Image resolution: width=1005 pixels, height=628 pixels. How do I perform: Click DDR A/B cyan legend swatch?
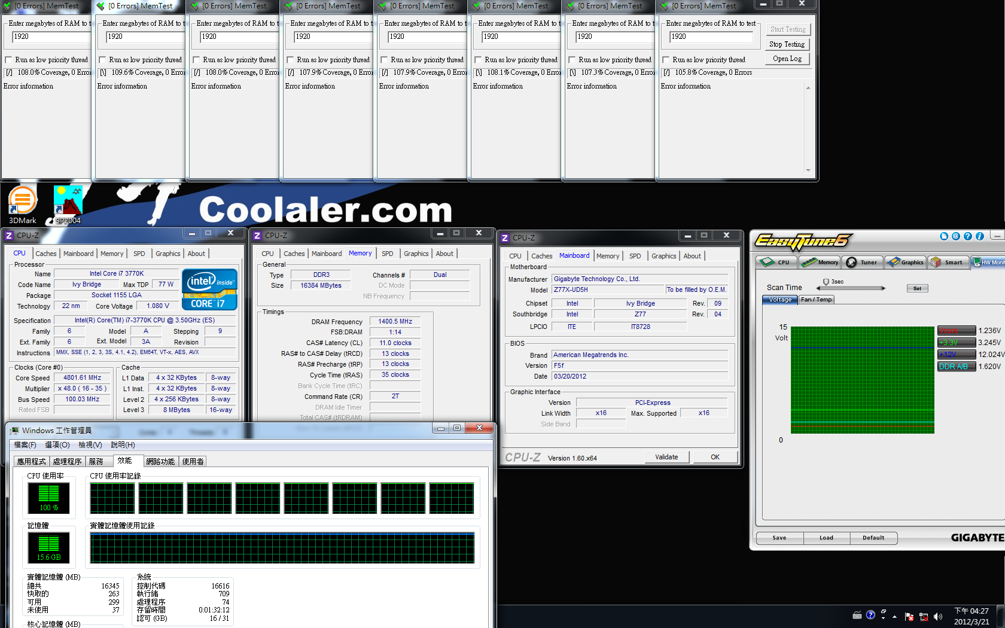click(957, 367)
